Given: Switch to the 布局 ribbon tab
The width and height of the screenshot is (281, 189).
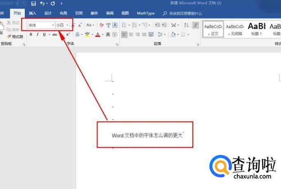Looking at the screenshot, I should (63, 13).
